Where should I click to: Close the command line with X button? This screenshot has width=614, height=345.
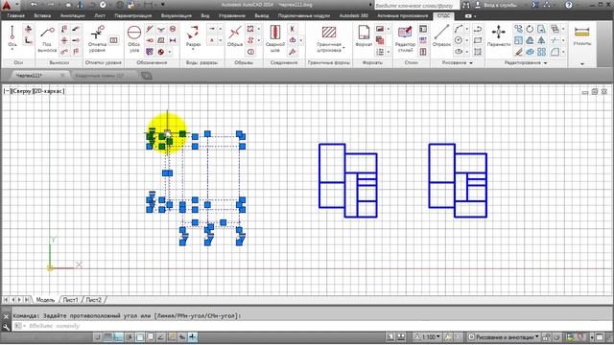coord(6,316)
